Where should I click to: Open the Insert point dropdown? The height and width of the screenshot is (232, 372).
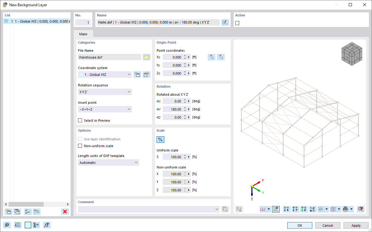coord(105,109)
